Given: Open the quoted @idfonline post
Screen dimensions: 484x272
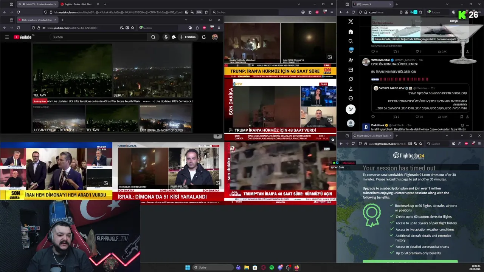Looking at the screenshot, I should [420, 98].
